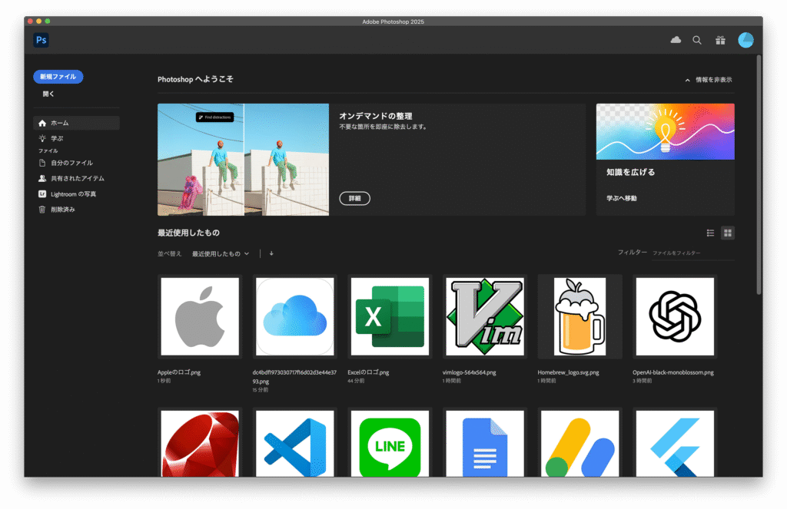787x509 pixels.
Task: Click the 新規ファイル button
Action: pyautogui.click(x=58, y=77)
